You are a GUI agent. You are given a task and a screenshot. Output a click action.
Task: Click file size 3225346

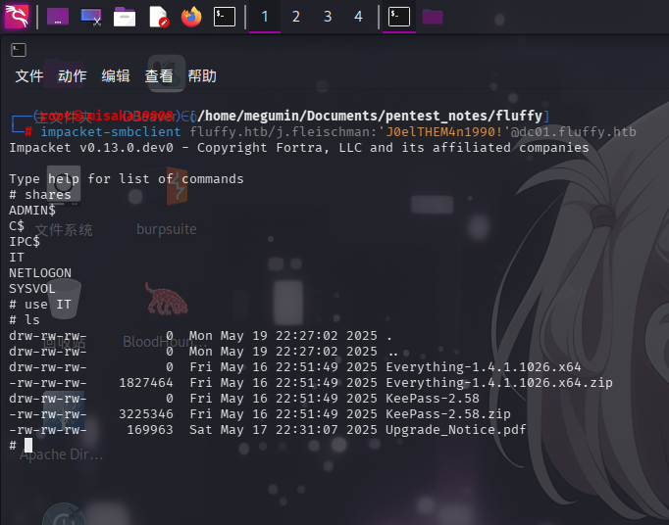pyautogui.click(x=146, y=413)
